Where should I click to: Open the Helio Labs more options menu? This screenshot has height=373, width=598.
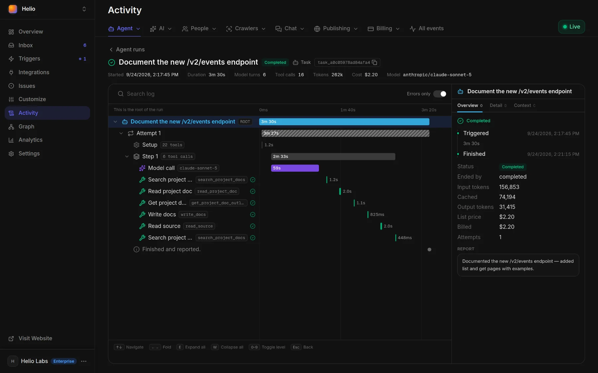pos(84,361)
